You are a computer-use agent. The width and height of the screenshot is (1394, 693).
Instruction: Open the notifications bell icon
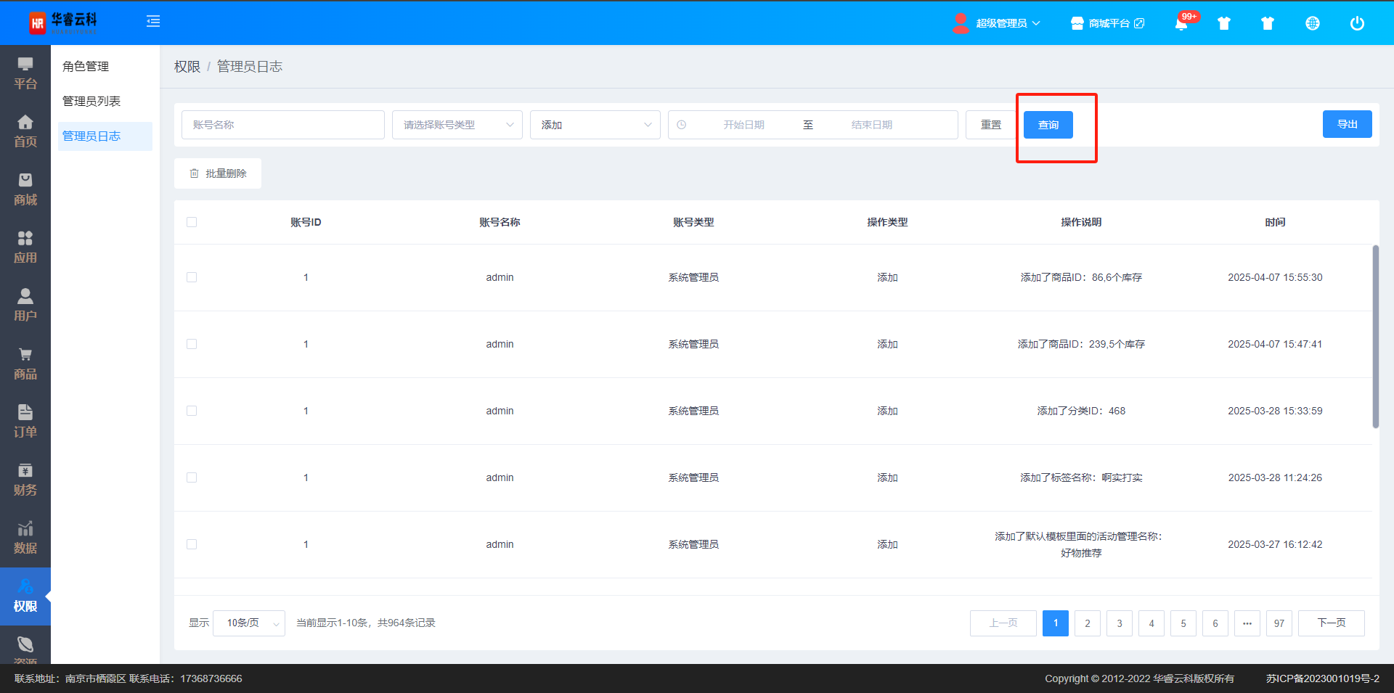click(x=1181, y=23)
